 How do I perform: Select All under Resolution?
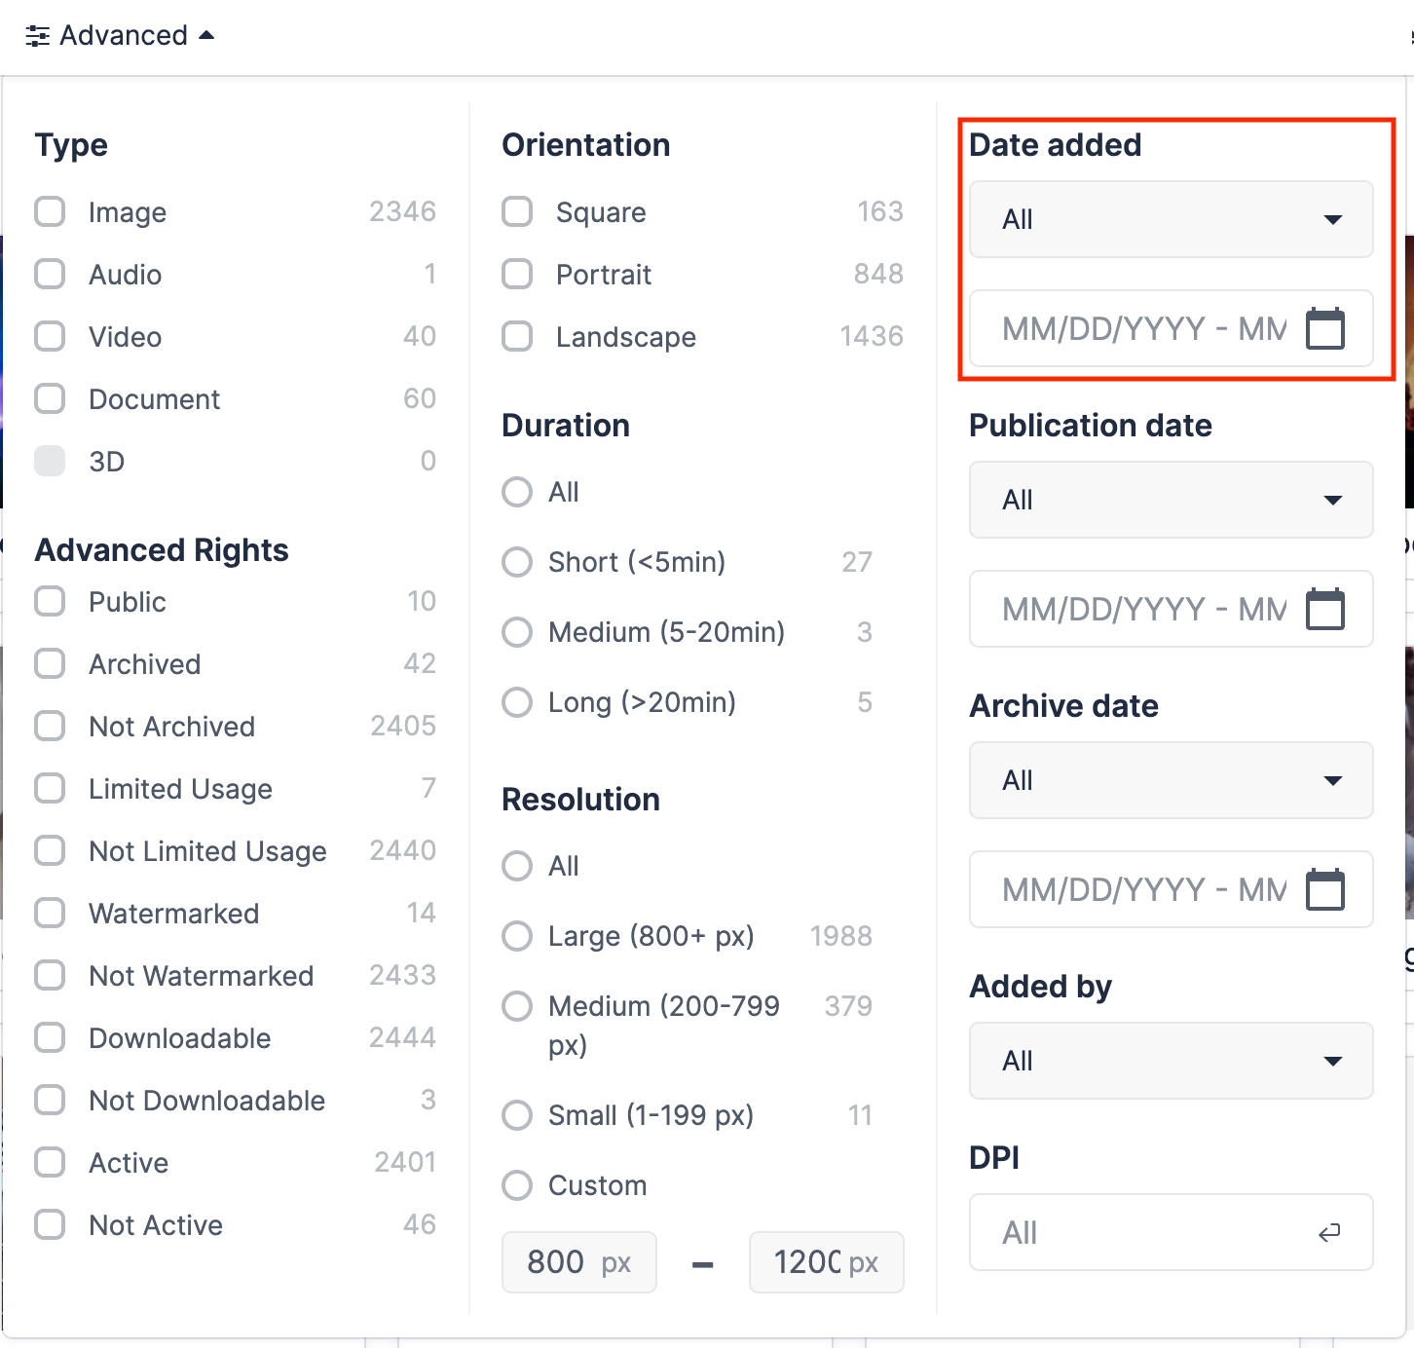[517, 866]
